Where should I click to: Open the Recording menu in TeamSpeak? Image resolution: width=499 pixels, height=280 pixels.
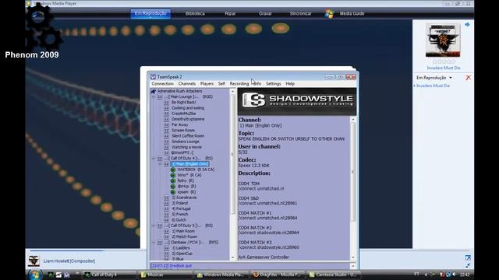239,84
